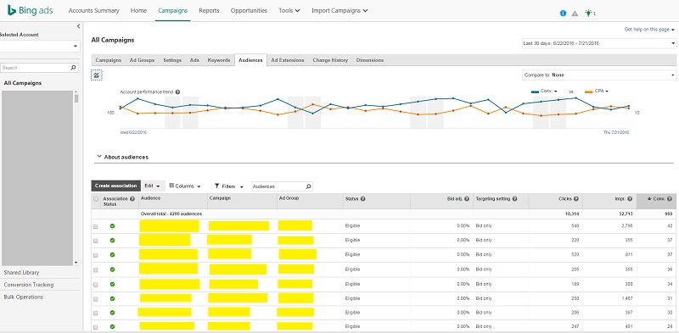Open the Columns dropdown
The height and width of the screenshot is (333, 679).
[x=185, y=186]
